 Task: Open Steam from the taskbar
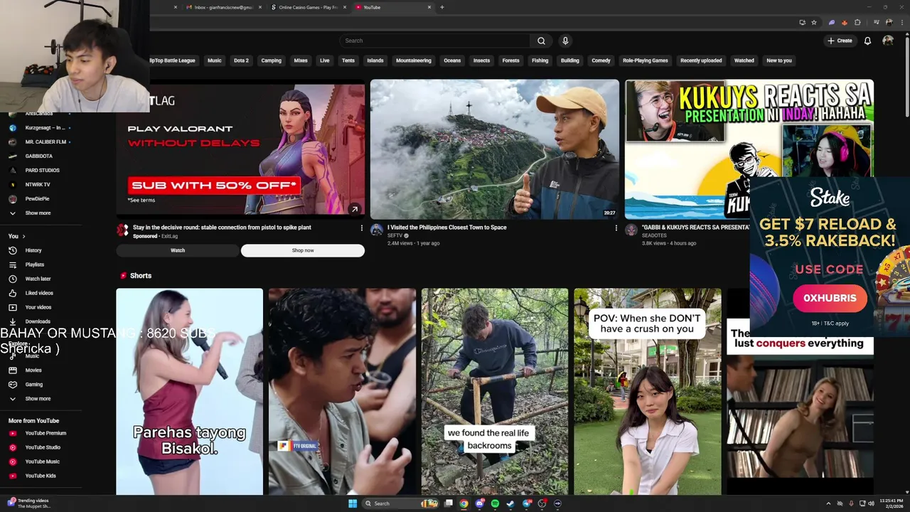click(510, 503)
